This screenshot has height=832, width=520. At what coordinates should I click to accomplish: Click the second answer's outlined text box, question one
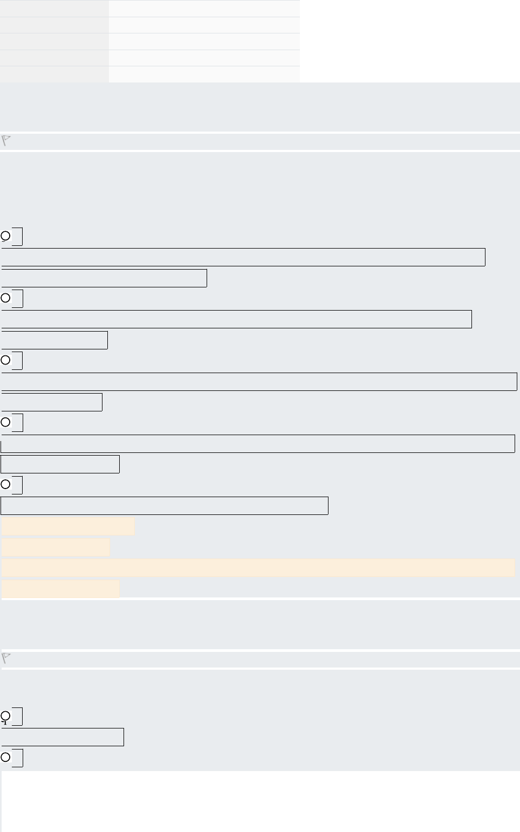click(x=236, y=319)
